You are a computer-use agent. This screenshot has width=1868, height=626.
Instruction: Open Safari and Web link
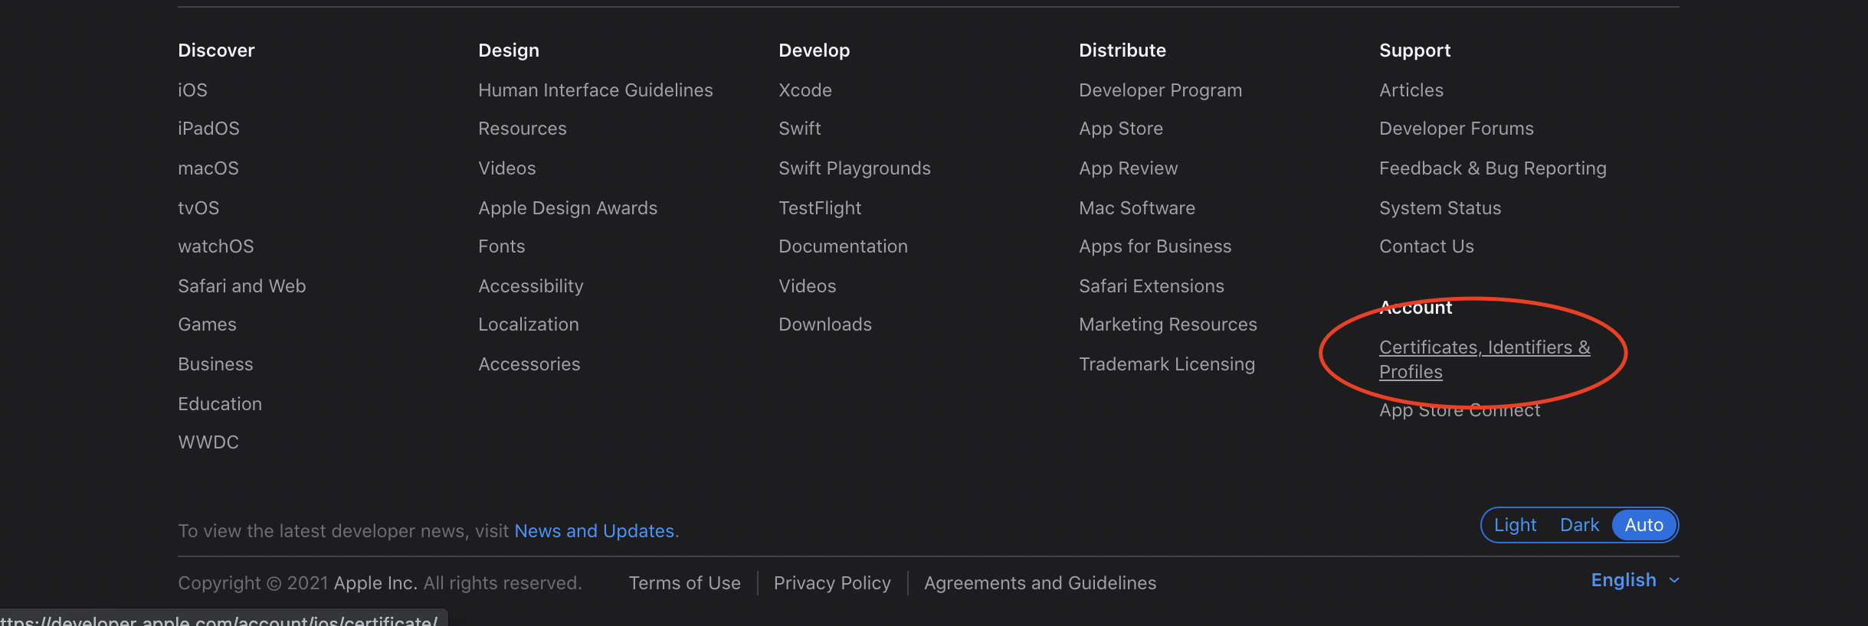242,286
